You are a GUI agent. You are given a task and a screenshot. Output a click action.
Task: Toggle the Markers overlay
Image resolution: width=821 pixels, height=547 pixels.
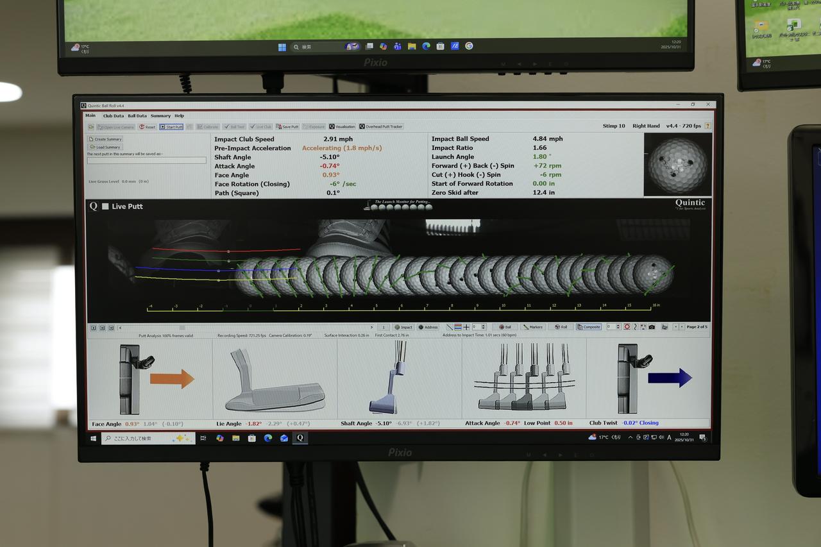533,327
